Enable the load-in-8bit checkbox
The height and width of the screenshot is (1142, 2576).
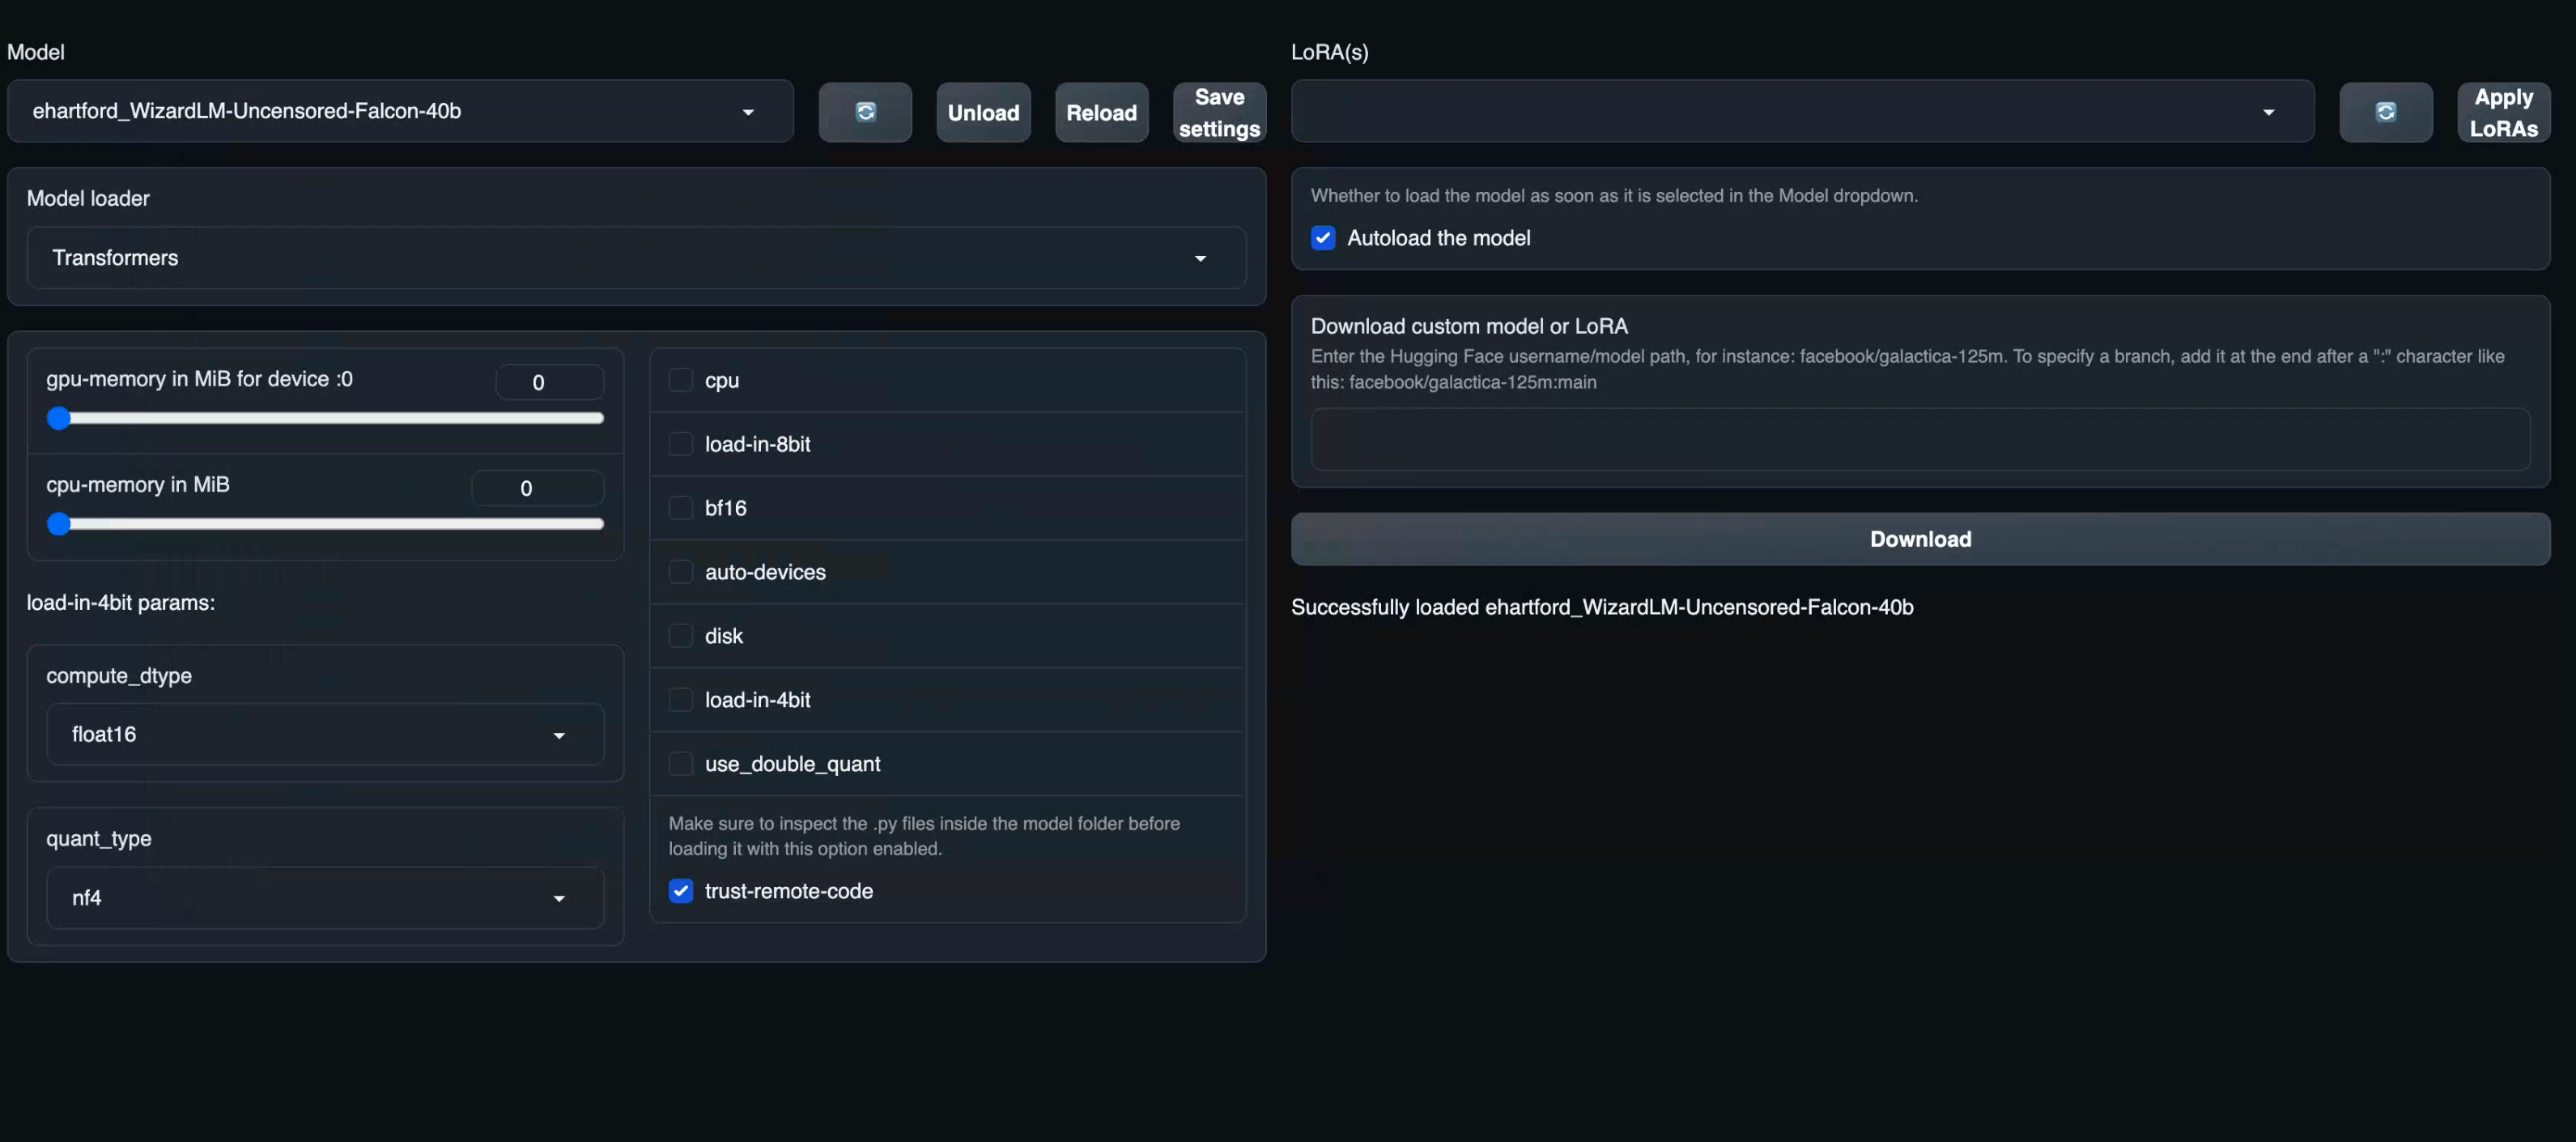coord(681,442)
